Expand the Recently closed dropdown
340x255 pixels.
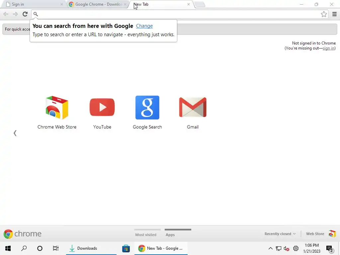pyautogui.click(x=280, y=234)
